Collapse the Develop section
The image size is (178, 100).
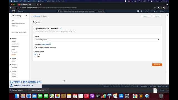pos(11,38)
